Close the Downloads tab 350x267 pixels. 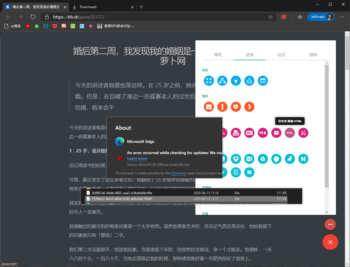(x=132, y=7)
